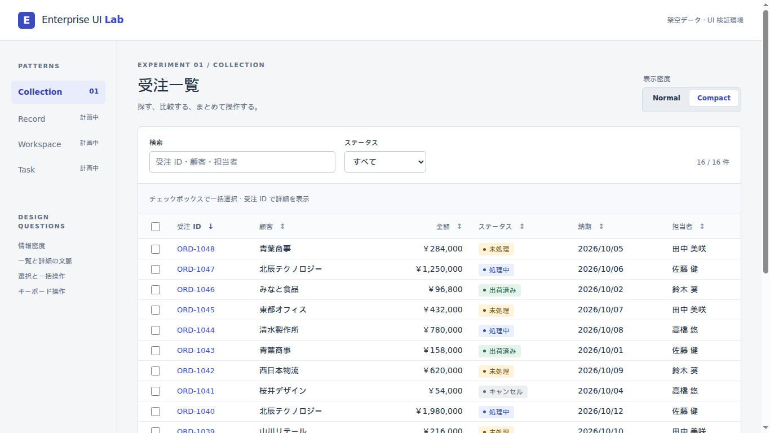Viewport: 770px width, 433px height.
Task: Click the amount ￥1,980,000
Action: pyautogui.click(x=439, y=412)
